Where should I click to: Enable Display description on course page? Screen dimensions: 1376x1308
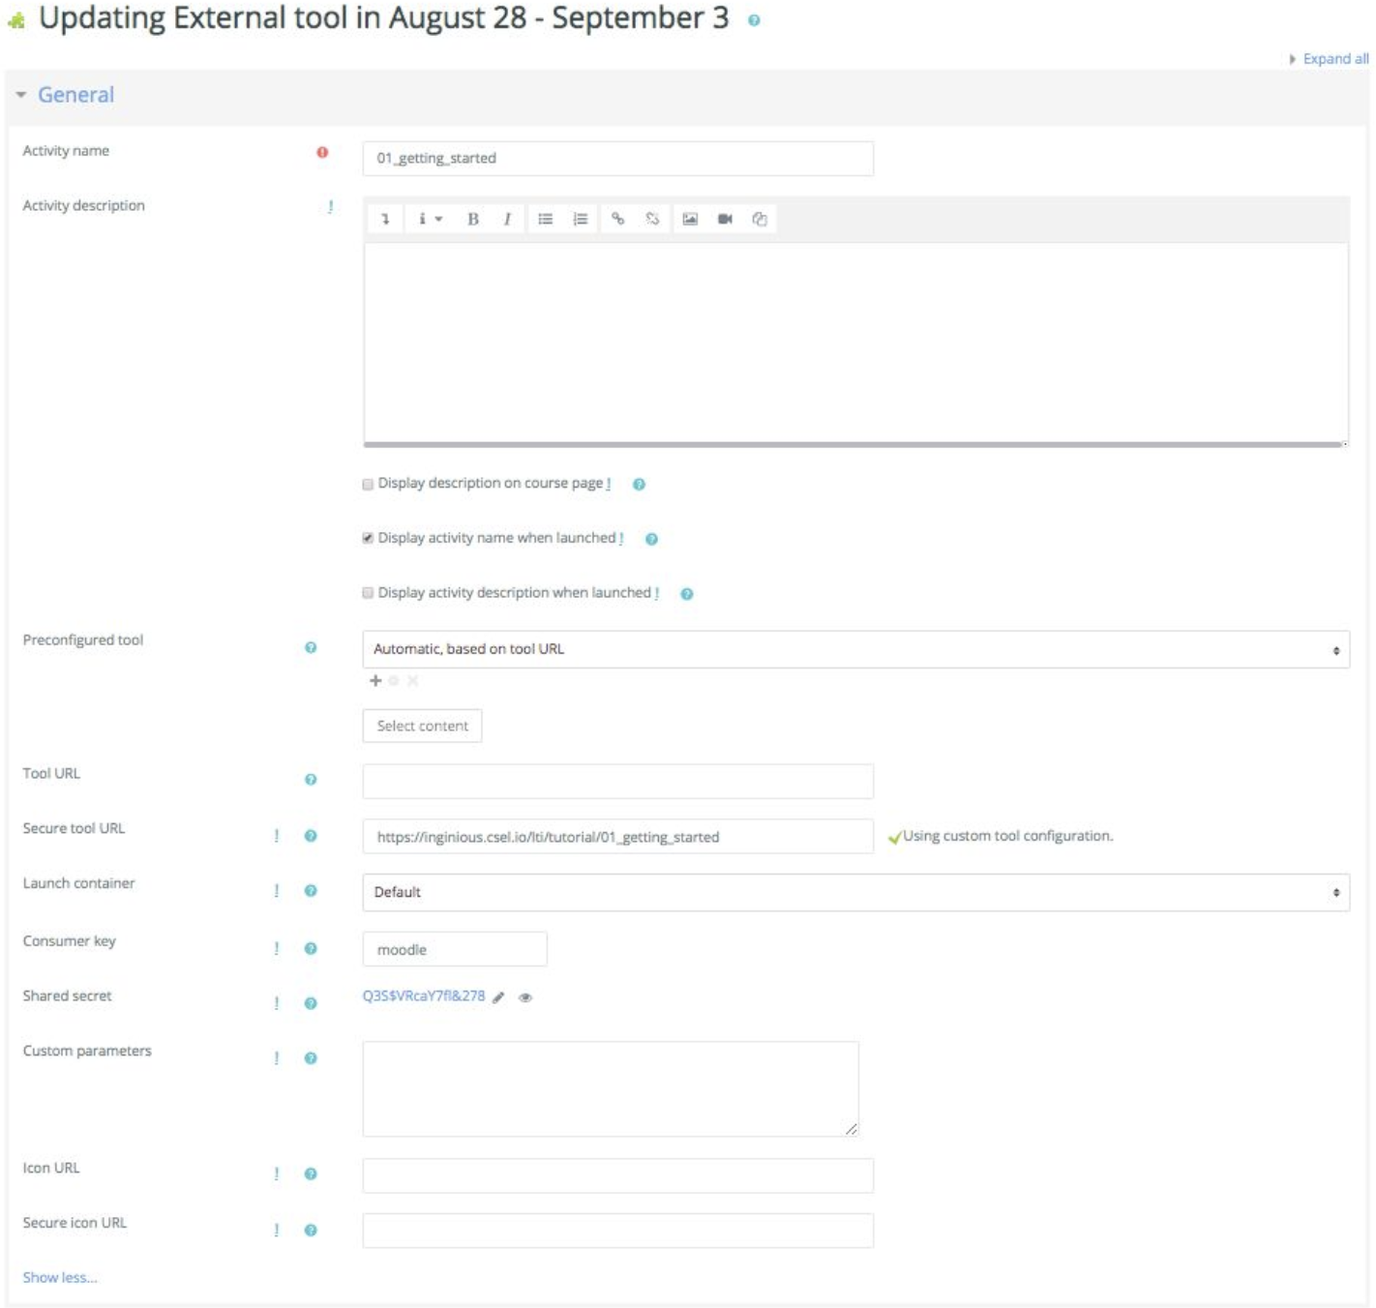click(x=368, y=484)
